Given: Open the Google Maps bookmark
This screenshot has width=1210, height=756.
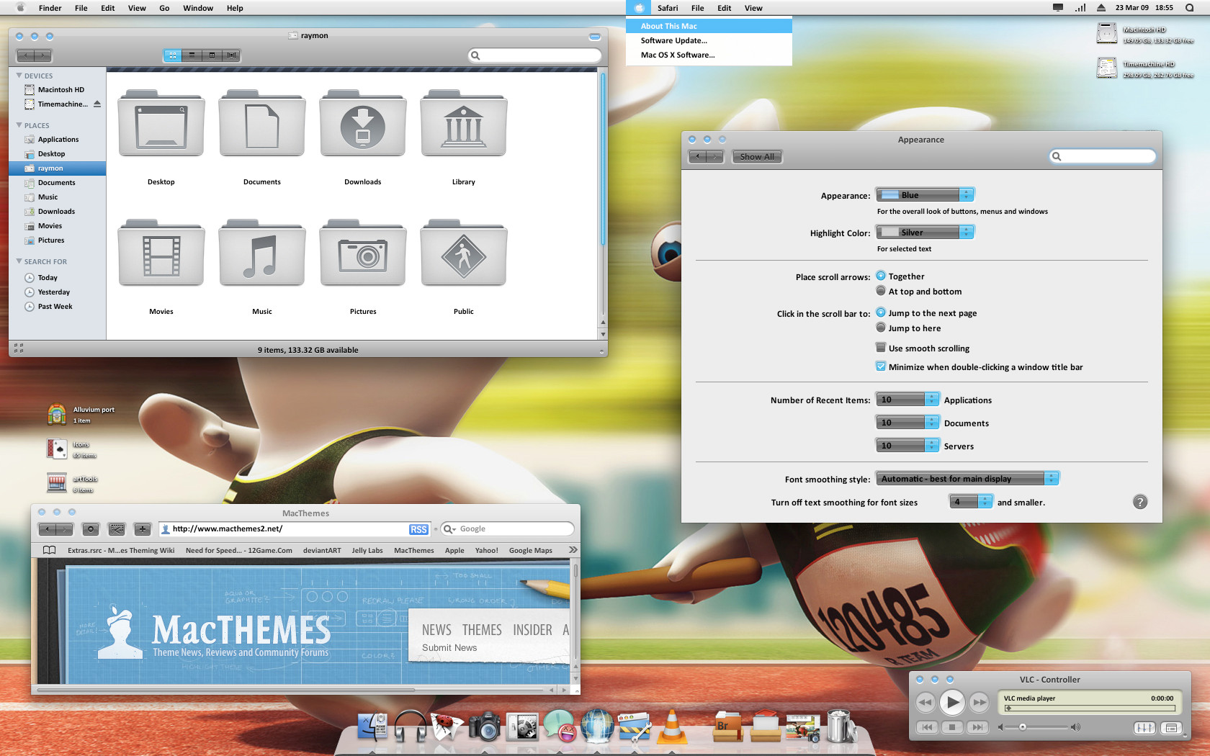Looking at the screenshot, I should click(531, 551).
